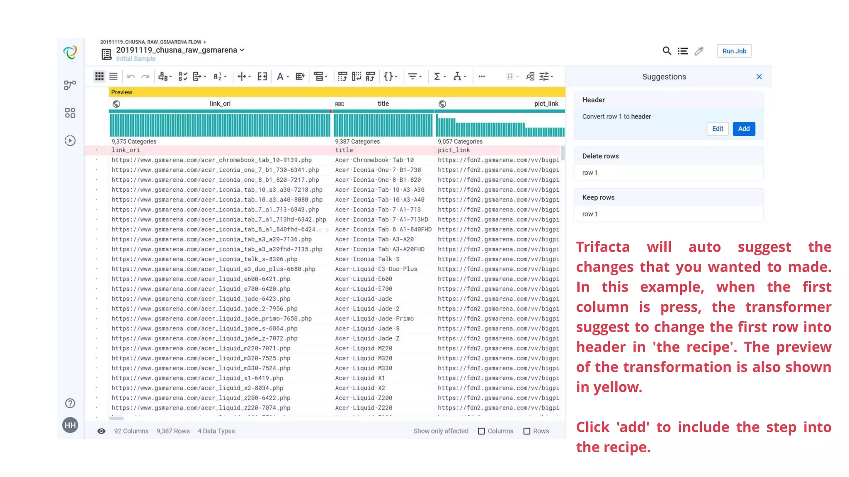Image resolution: width=849 pixels, height=477 pixels.
Task: Click the horizontal scrollbar of data grid
Action: 116,419
